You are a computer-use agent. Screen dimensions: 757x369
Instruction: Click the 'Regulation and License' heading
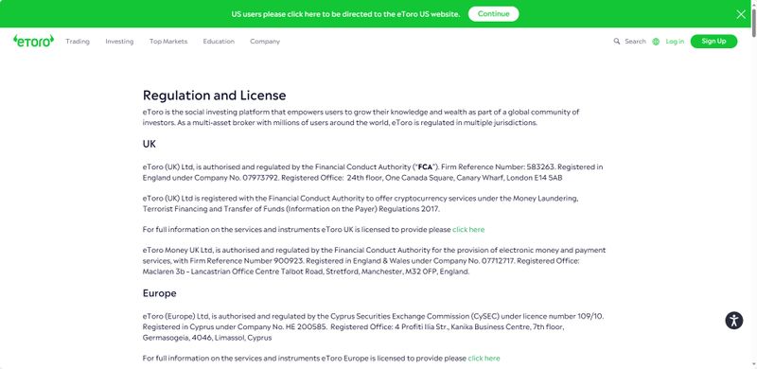coord(215,96)
